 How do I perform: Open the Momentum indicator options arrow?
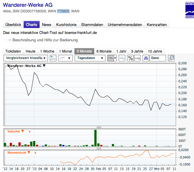coord(29,153)
